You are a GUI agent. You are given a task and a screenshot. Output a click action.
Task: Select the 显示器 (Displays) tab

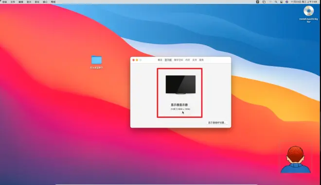pyautogui.click(x=168, y=60)
